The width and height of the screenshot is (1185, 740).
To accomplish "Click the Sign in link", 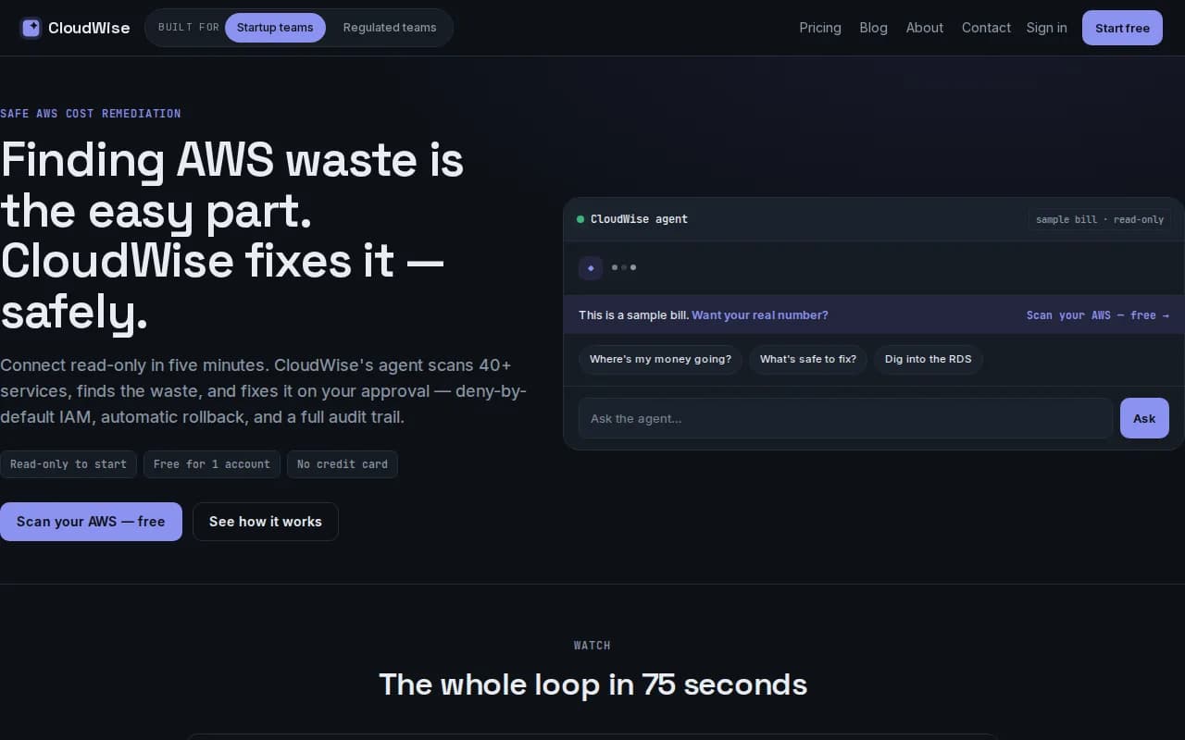I will point(1046,28).
